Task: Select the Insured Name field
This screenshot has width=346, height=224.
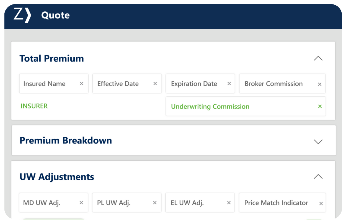Action: [44, 84]
